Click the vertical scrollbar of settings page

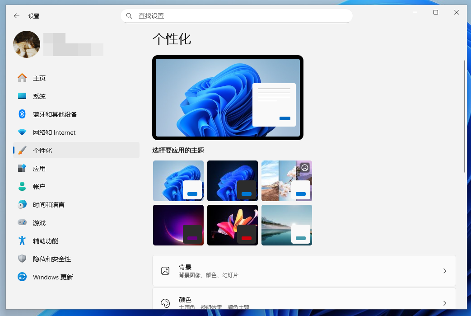(x=464, y=116)
